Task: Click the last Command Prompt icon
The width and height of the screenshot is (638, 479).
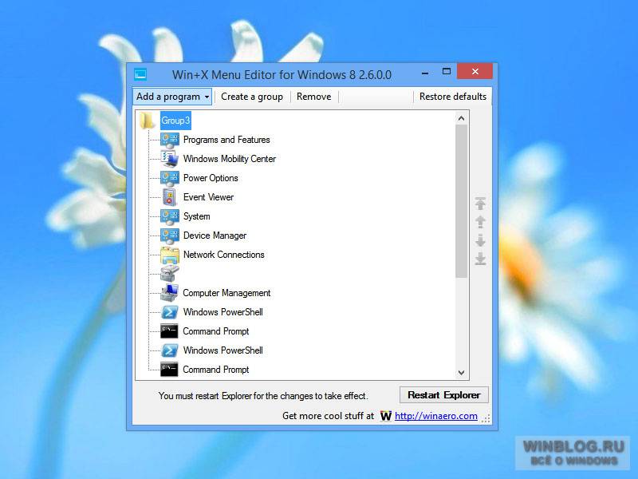Action: coord(169,370)
